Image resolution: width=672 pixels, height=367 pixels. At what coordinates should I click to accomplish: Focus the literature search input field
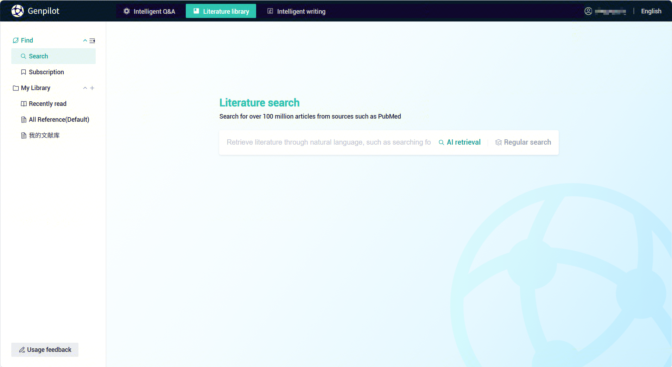pyautogui.click(x=328, y=143)
